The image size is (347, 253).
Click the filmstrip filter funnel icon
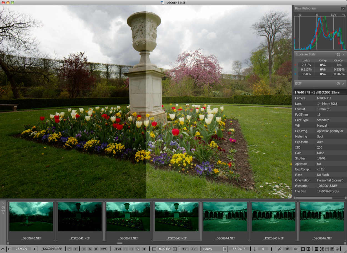pos(3,212)
